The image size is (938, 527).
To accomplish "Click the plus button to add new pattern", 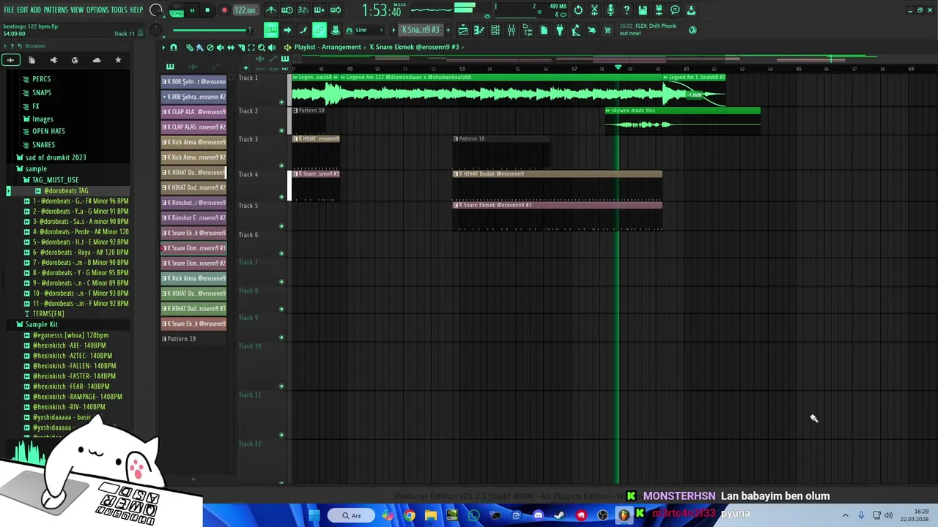I will 448,30.
